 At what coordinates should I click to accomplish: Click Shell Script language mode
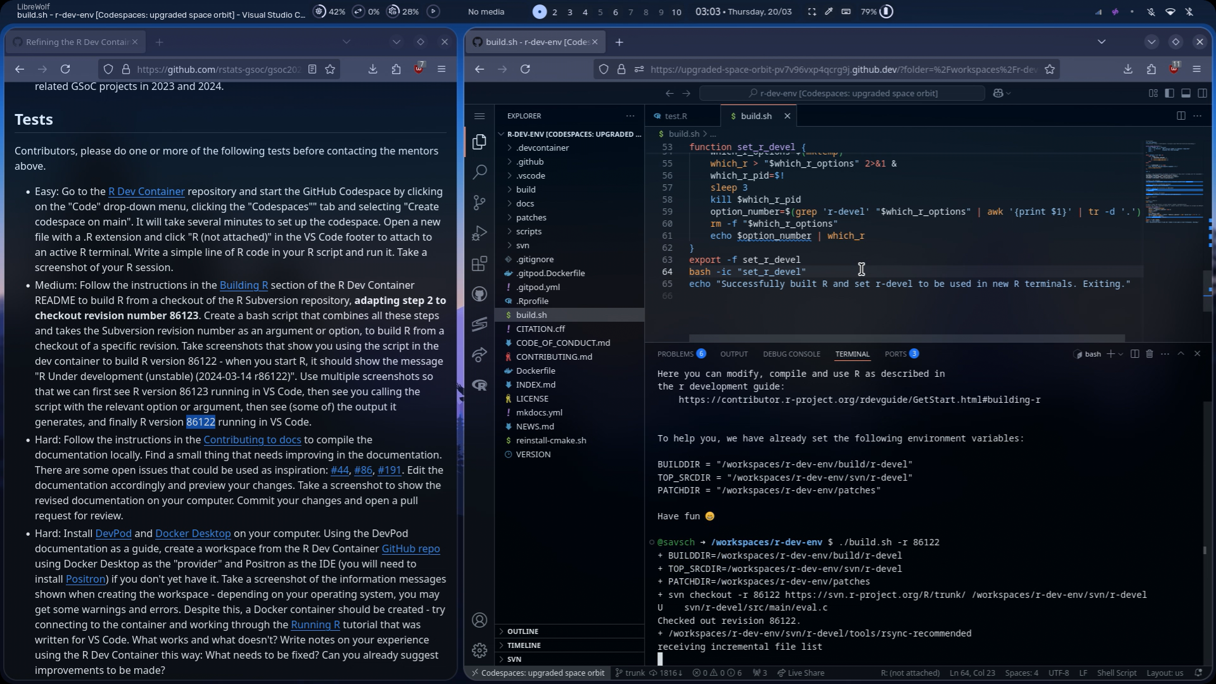pyautogui.click(x=1117, y=673)
